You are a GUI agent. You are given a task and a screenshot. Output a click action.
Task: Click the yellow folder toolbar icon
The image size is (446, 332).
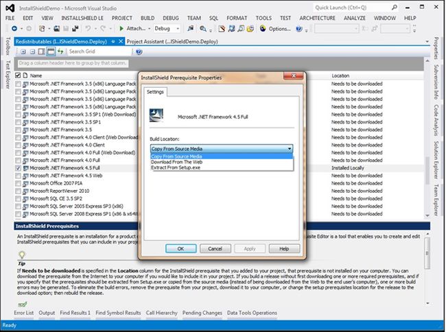[x=250, y=28]
